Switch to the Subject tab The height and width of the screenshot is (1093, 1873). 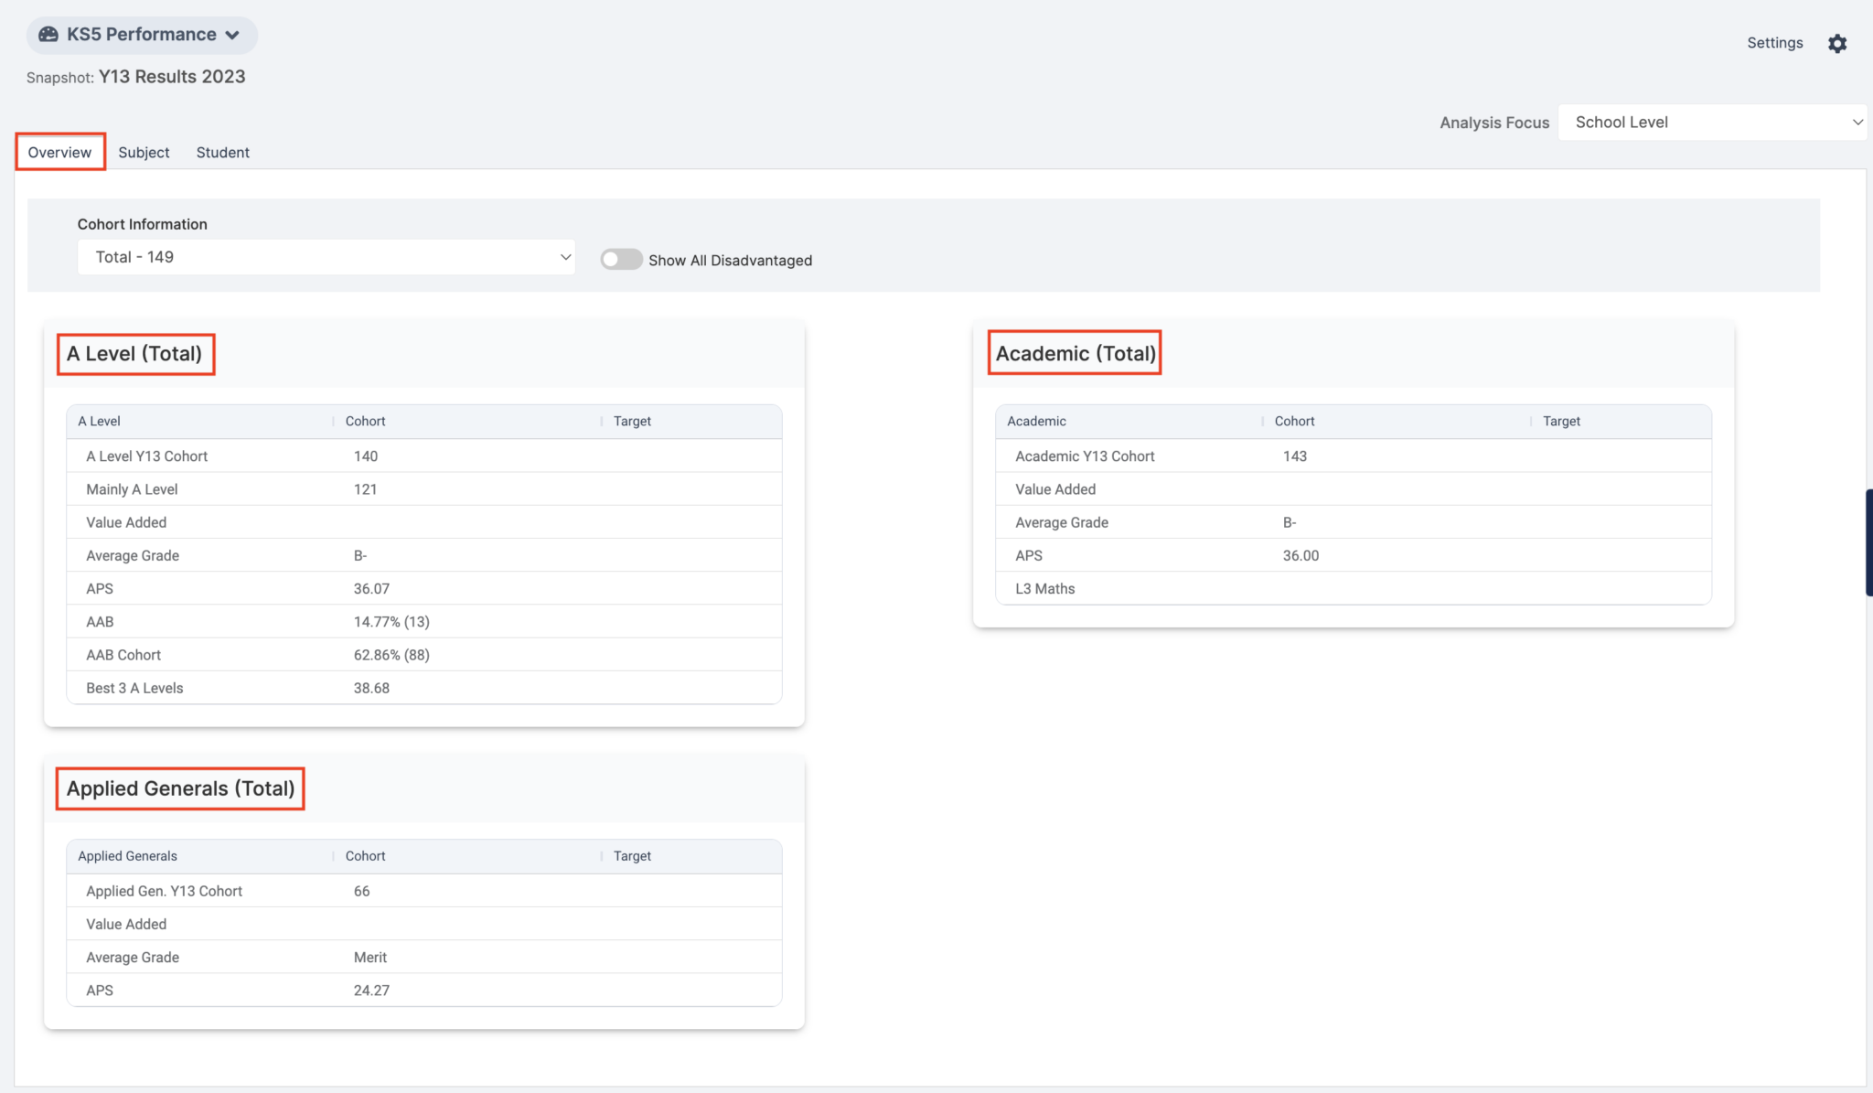pyautogui.click(x=144, y=152)
